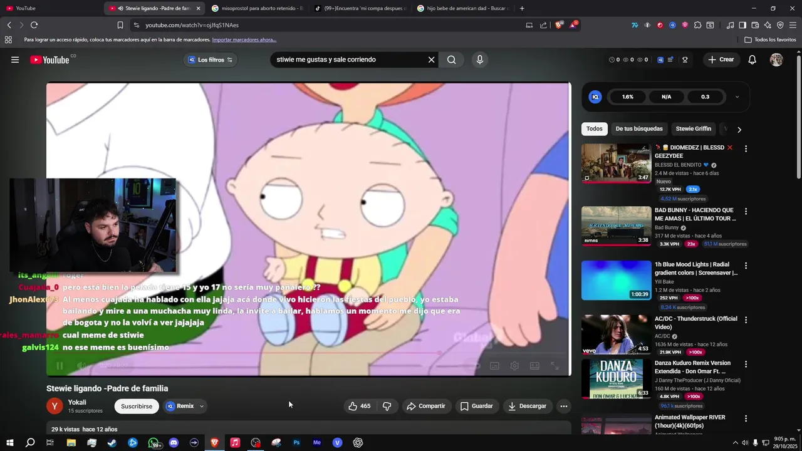Open Brave Rewards triangle icon
Screen dimensions: 802x451
(x=573, y=25)
